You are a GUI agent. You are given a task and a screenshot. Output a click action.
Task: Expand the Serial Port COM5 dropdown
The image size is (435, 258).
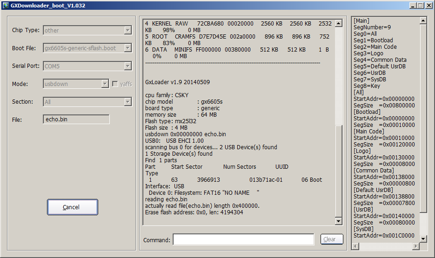point(127,66)
